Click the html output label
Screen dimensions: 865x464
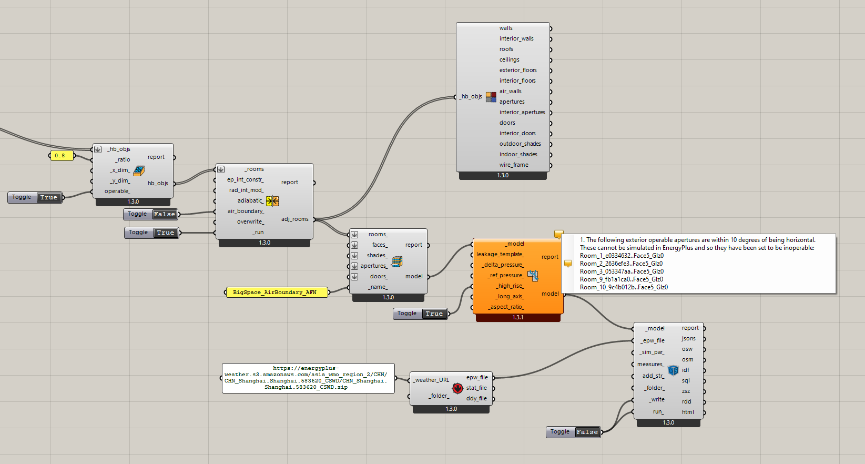[688, 412]
